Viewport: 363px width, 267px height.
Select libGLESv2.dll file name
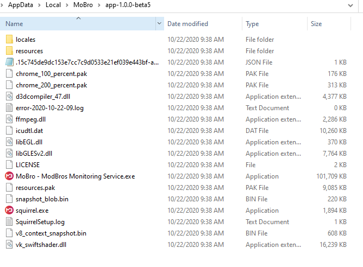34,153
